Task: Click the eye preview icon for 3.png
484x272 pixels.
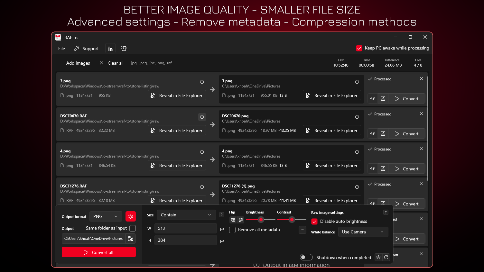Action: [373, 99]
